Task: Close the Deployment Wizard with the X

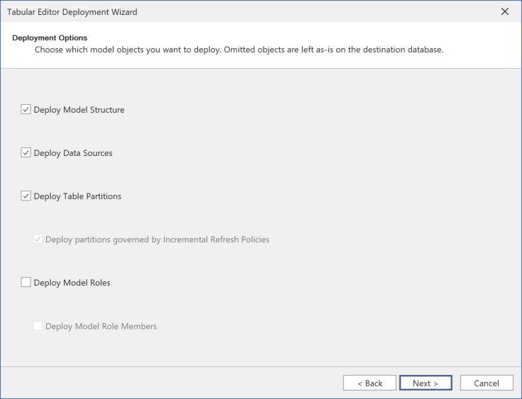Action: pos(505,11)
